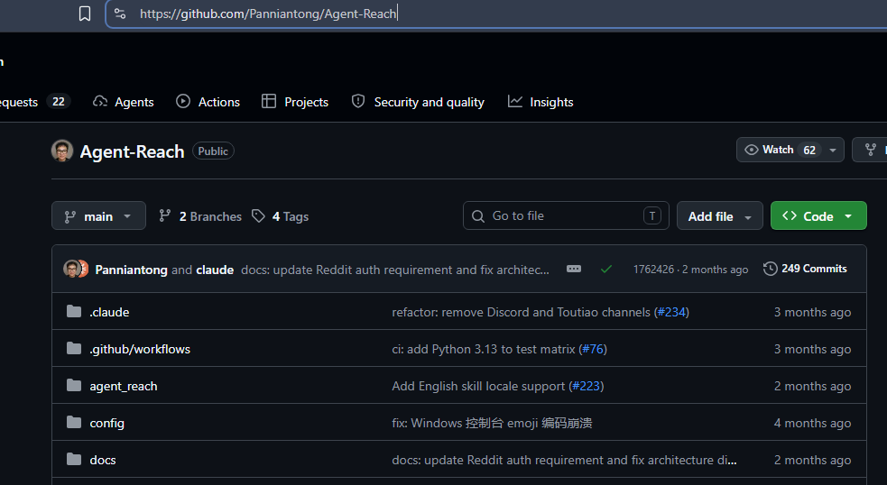Open the Add file dropdown
887x485 pixels.
pos(719,216)
